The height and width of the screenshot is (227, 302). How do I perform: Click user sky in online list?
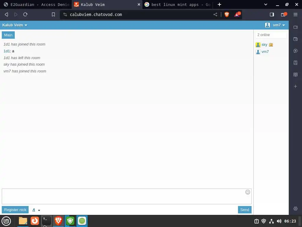point(264,45)
